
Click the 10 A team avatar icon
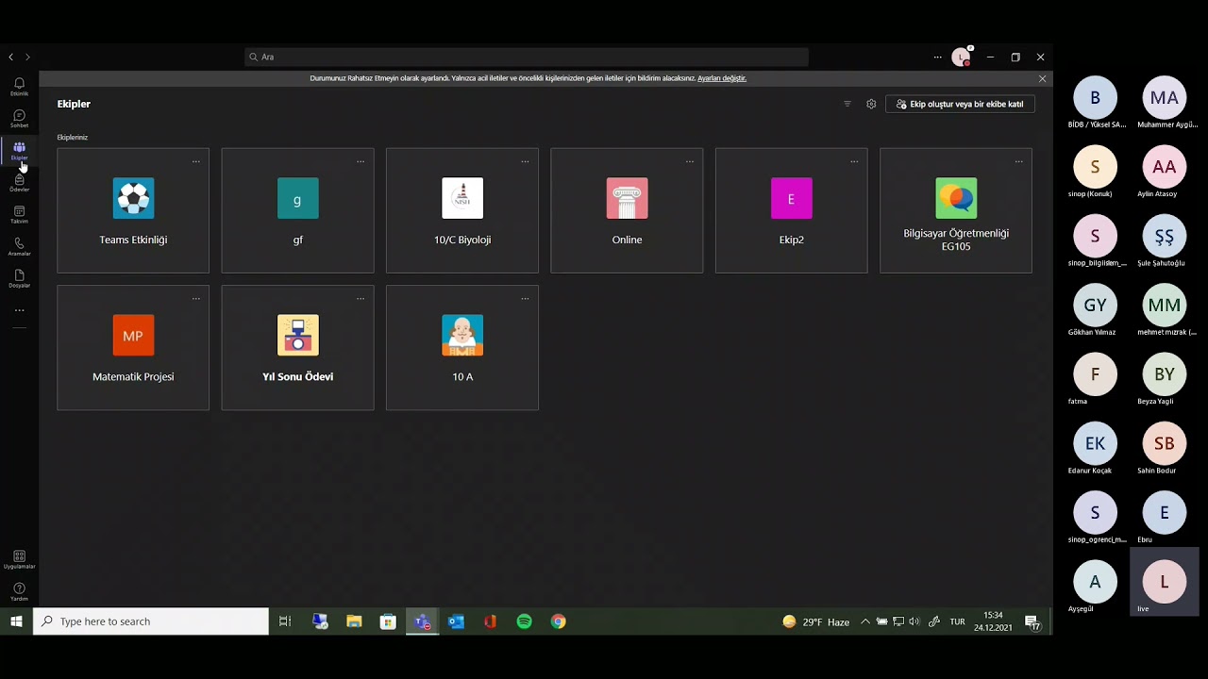462,335
